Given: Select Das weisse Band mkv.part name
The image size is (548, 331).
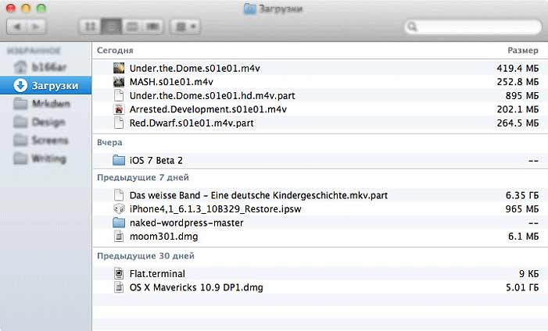Looking at the screenshot, I should 259,195.
